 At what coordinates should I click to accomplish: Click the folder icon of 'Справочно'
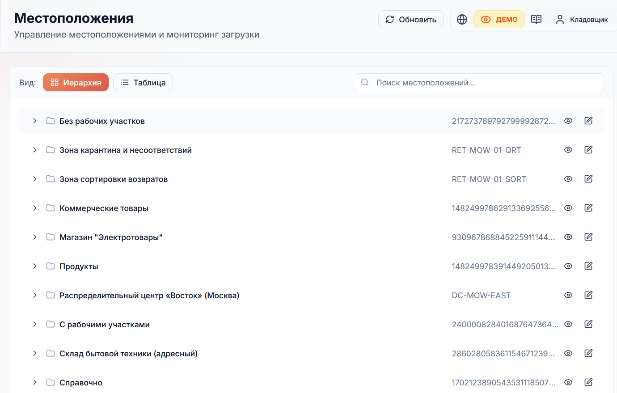point(51,382)
